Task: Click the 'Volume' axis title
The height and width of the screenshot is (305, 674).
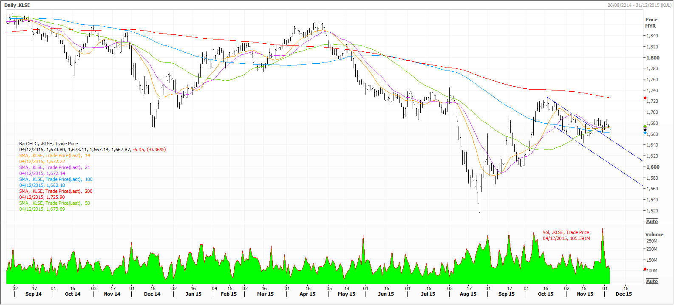Action: [x=654, y=234]
